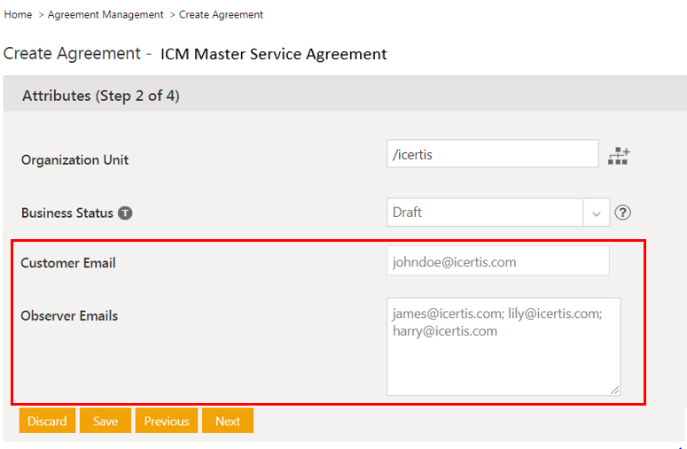Open the Organization Unit tree picker icon
687x449 pixels.
point(619,156)
